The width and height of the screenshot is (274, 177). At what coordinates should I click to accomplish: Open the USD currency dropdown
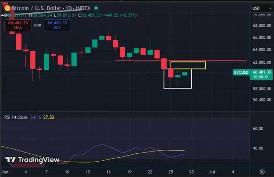pyautogui.click(x=262, y=8)
